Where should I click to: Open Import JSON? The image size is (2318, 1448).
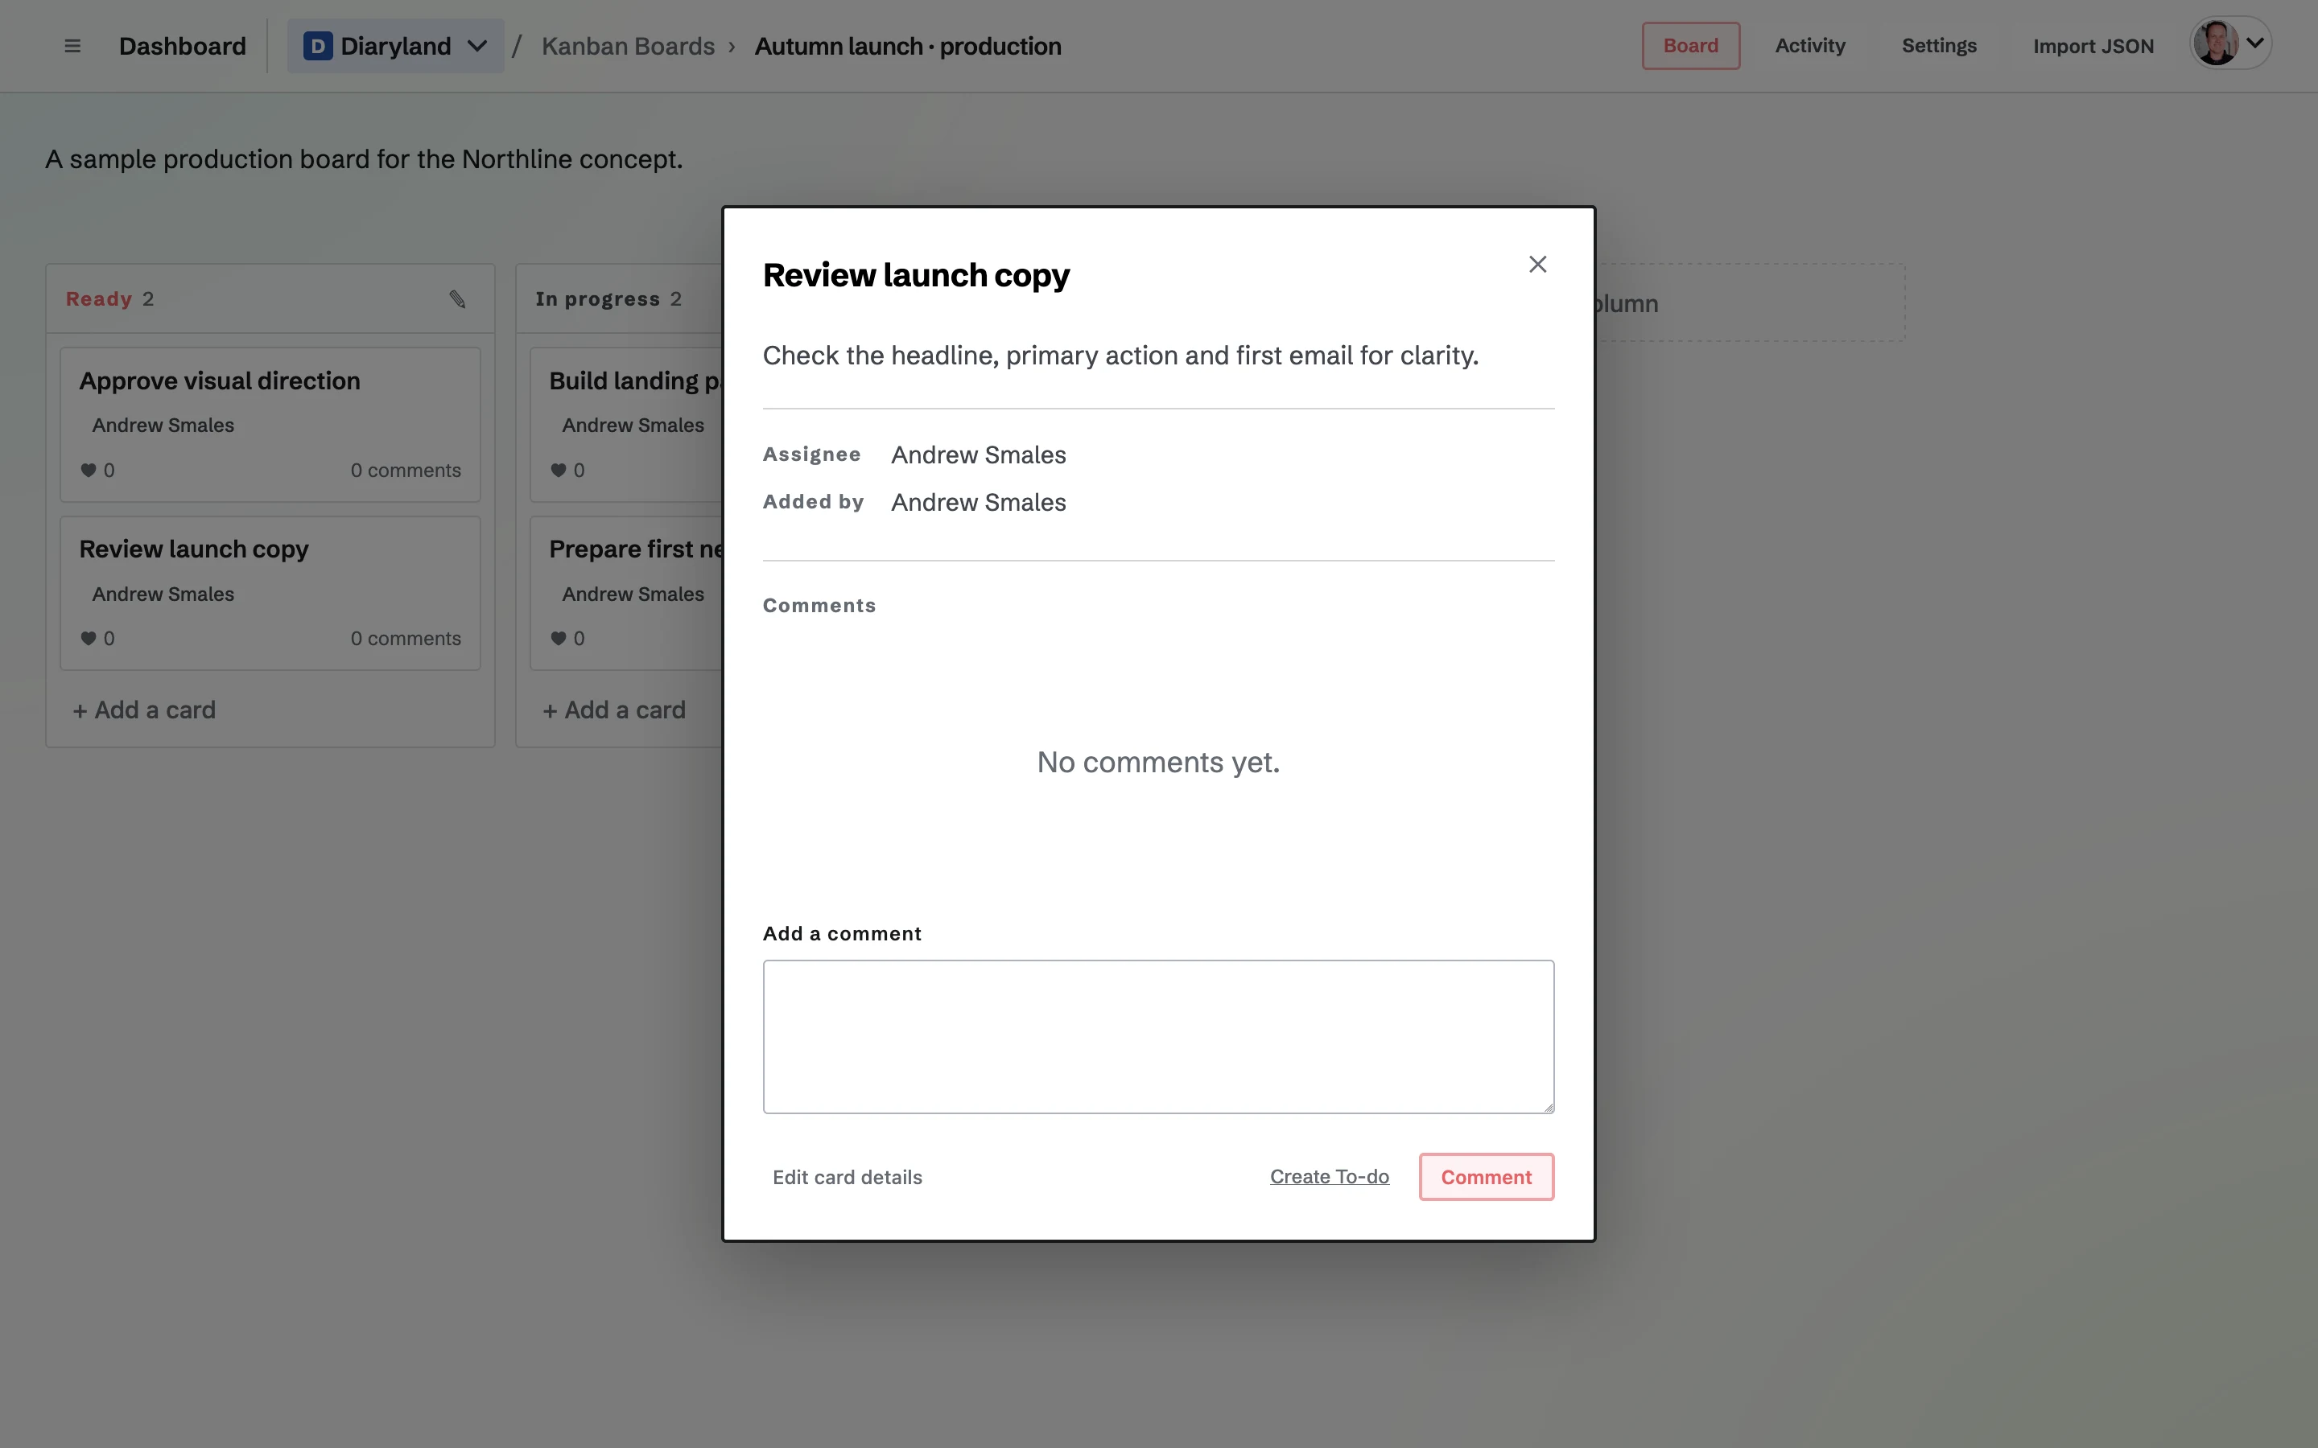(x=2093, y=46)
